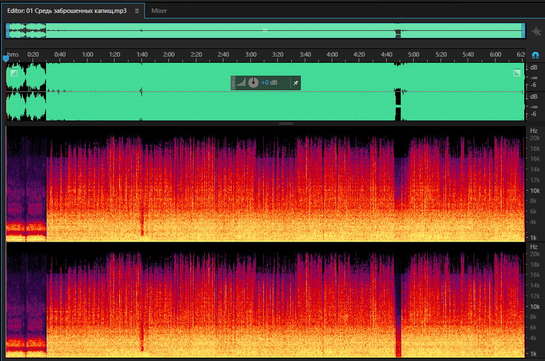Click the 10k label on the lower frequency scale
Viewport: 545px width, 361px height.
[535, 307]
